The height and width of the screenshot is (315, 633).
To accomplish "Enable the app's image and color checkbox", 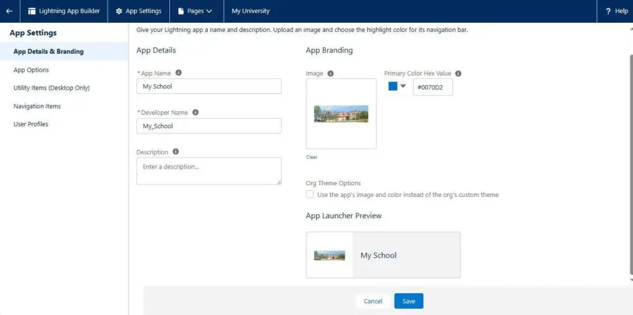I will 310,195.
